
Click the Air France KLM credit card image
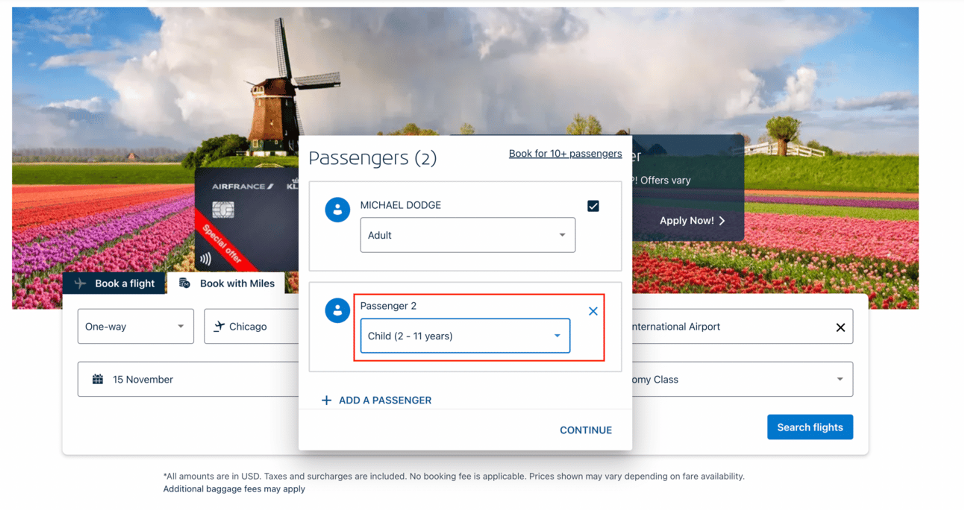tap(247, 220)
